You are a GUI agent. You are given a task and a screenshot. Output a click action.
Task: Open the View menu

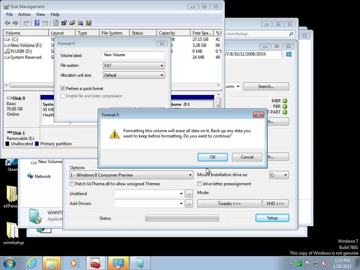coord(40,14)
